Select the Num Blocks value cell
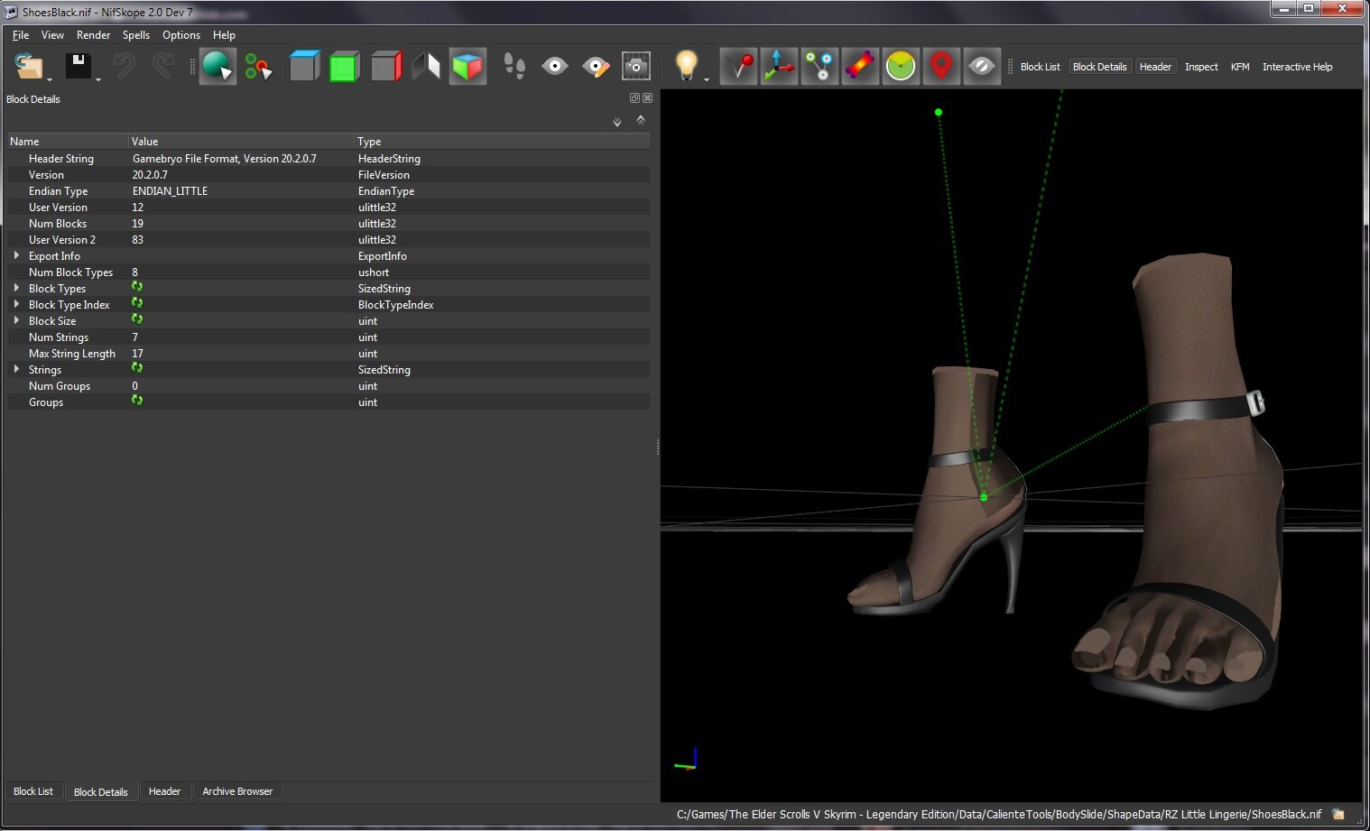 242,224
